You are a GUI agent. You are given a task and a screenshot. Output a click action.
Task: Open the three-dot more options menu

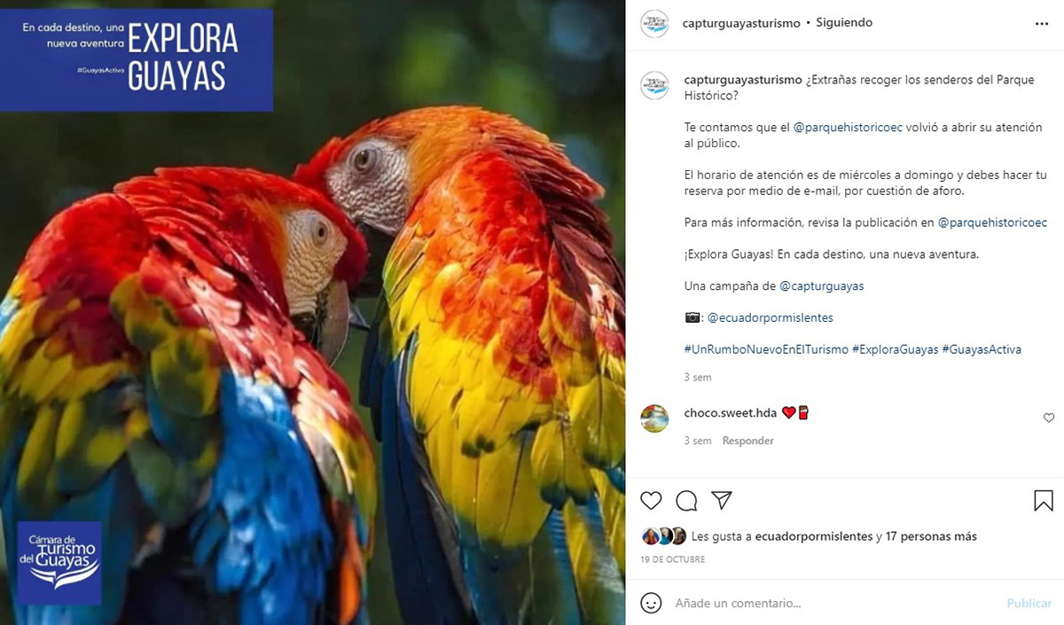click(1042, 24)
